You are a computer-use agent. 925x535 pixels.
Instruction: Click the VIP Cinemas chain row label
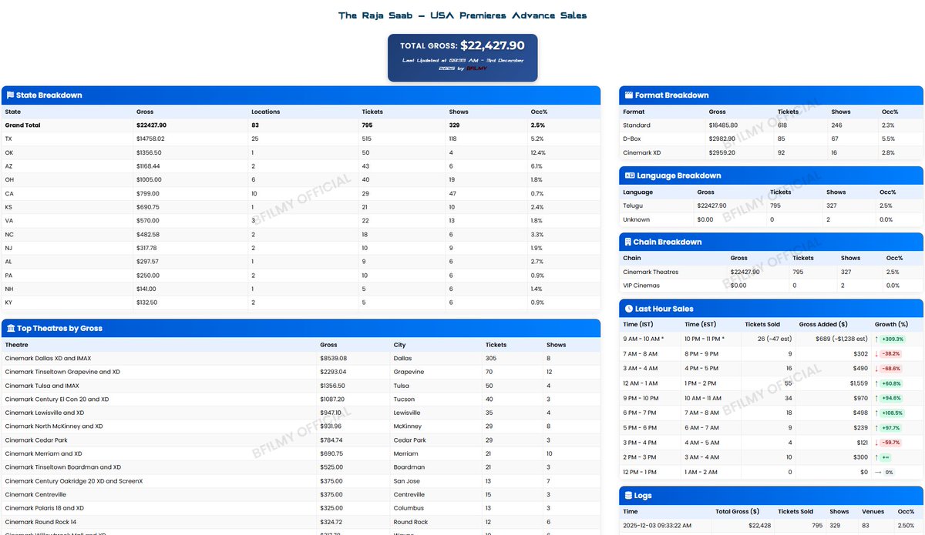coord(641,286)
